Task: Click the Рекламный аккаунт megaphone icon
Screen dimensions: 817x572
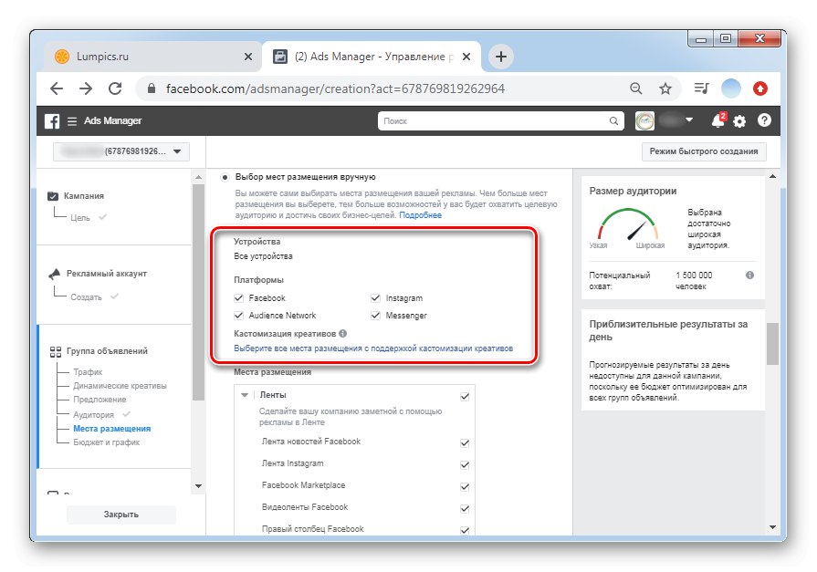Action: point(55,274)
